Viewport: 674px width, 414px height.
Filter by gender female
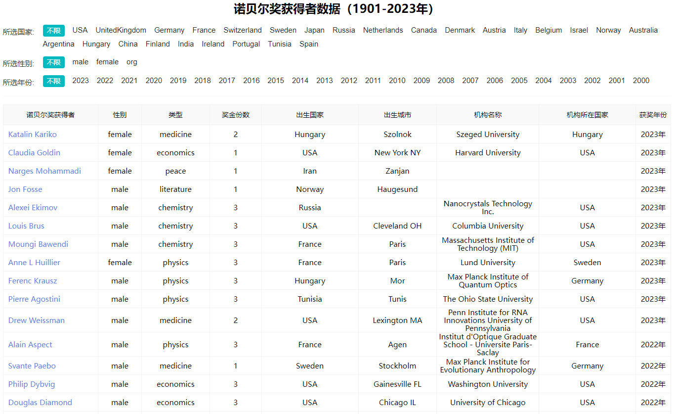click(107, 62)
